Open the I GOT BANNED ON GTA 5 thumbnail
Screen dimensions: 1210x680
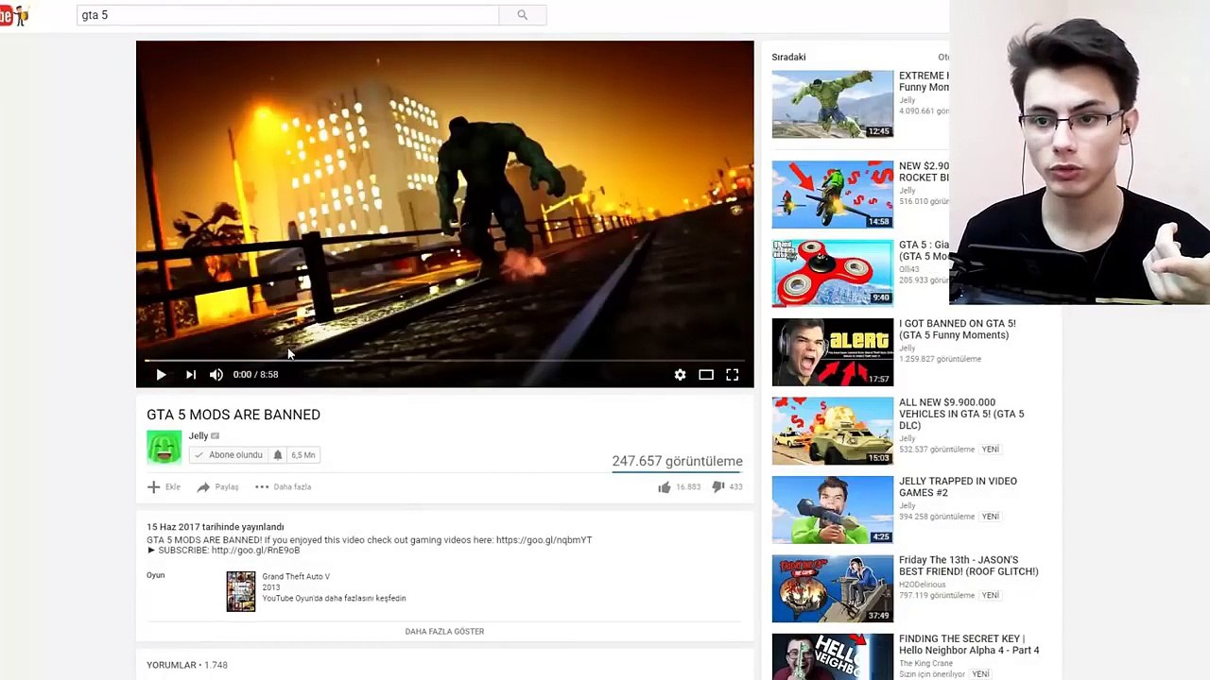click(x=832, y=352)
